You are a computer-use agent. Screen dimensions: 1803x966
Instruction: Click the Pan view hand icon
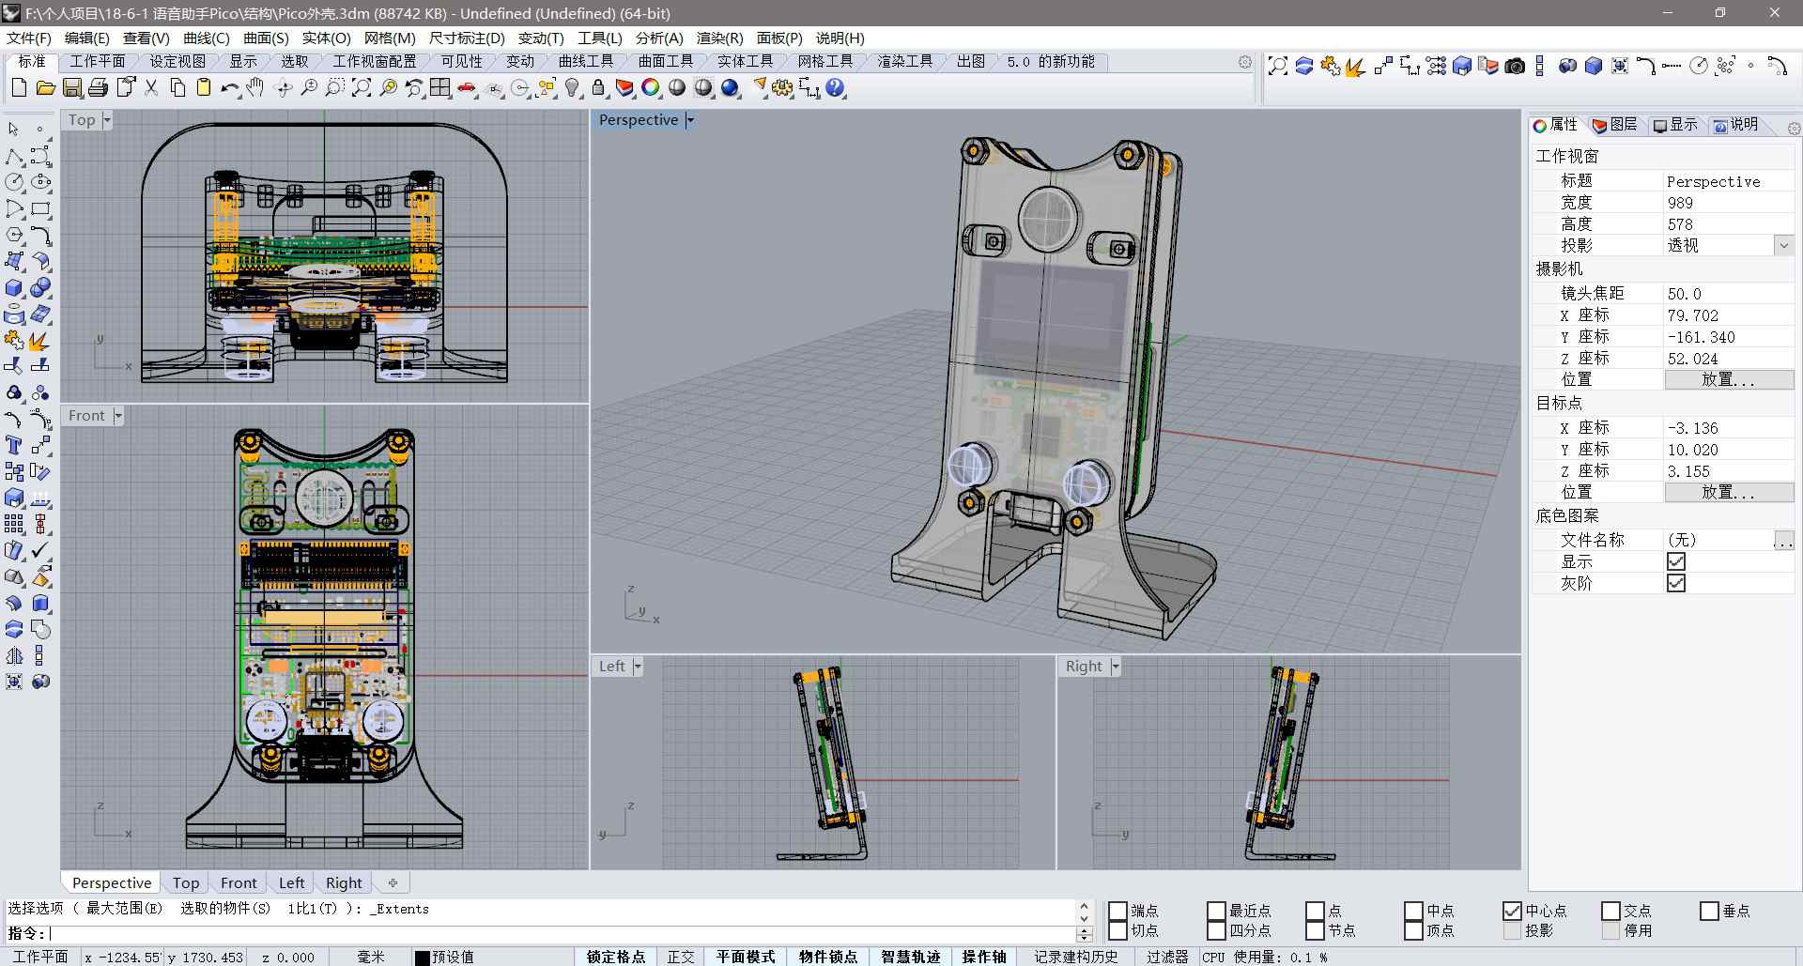pyautogui.click(x=255, y=88)
